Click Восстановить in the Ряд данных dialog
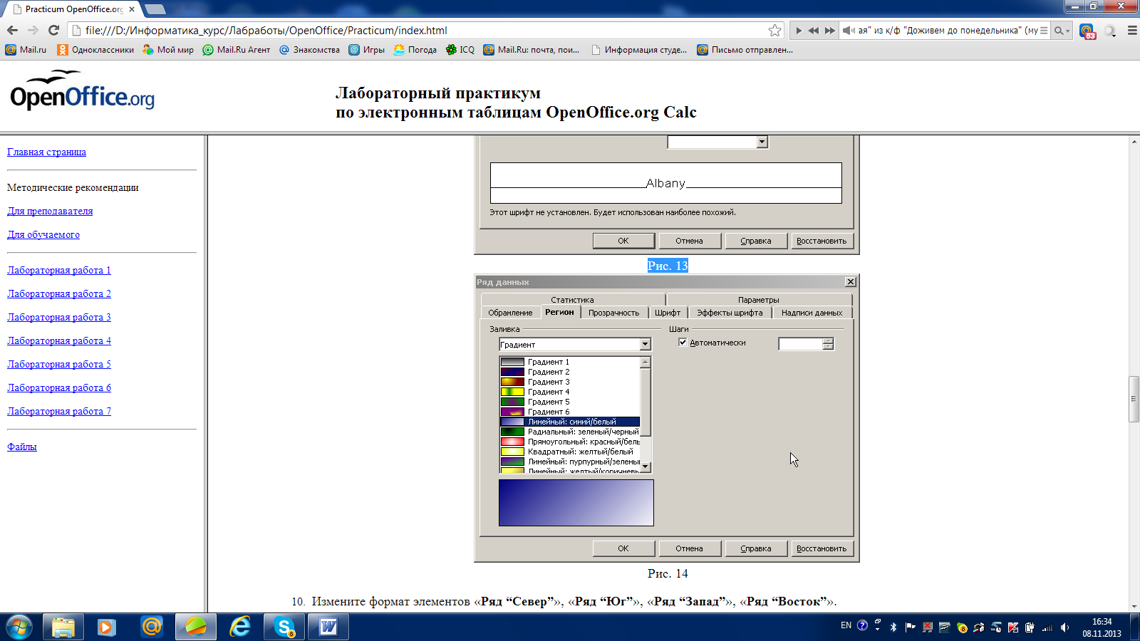The width and height of the screenshot is (1140, 641). pyautogui.click(x=822, y=548)
